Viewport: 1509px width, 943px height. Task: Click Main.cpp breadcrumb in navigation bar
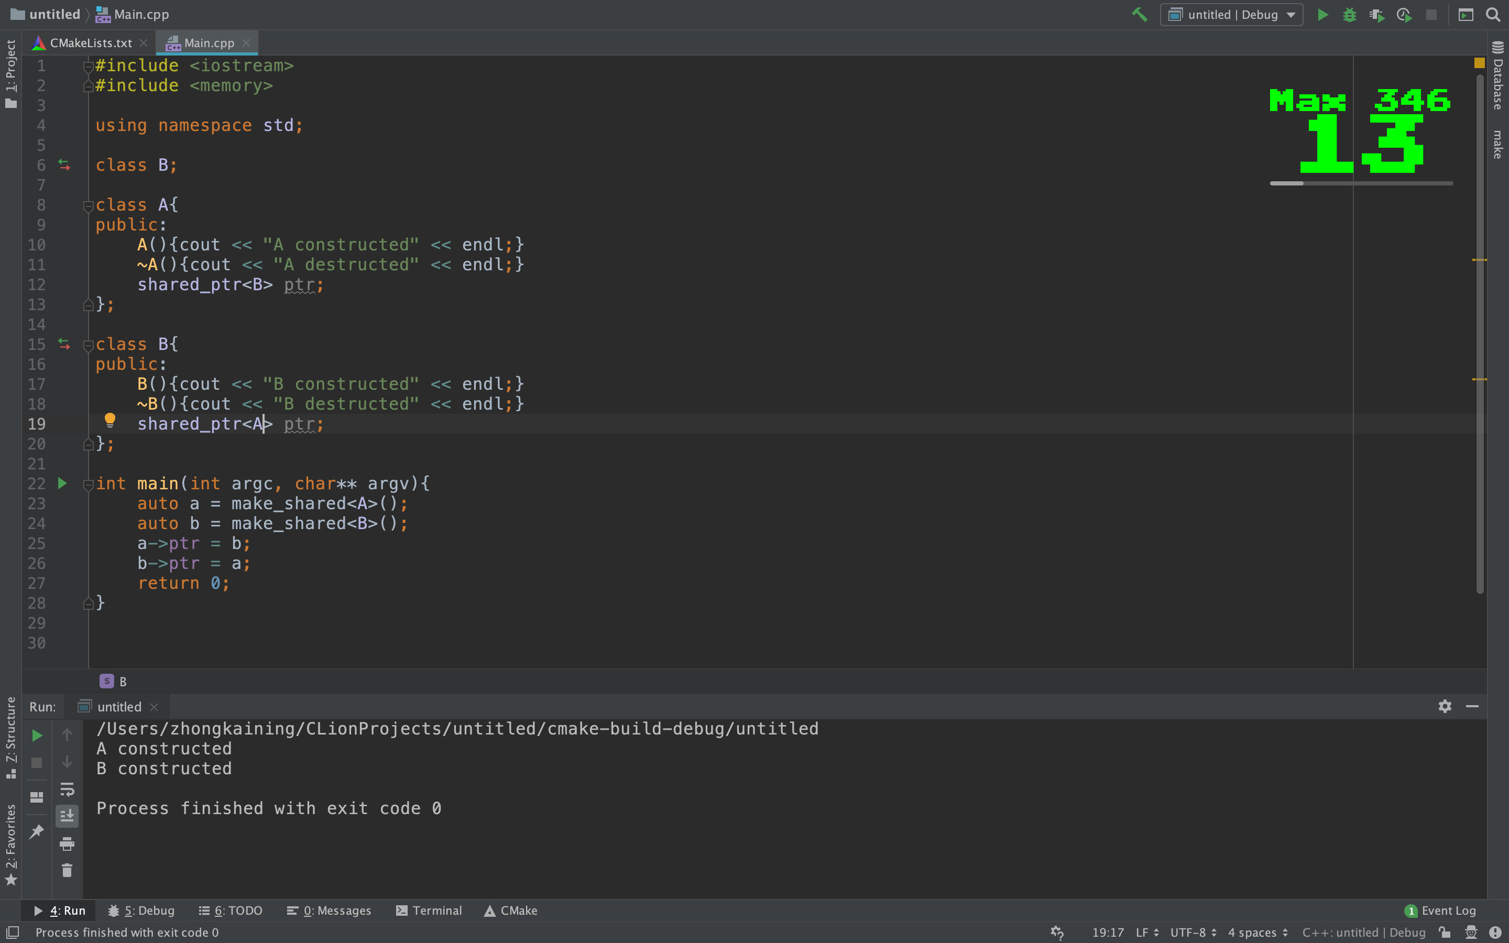[x=132, y=14]
